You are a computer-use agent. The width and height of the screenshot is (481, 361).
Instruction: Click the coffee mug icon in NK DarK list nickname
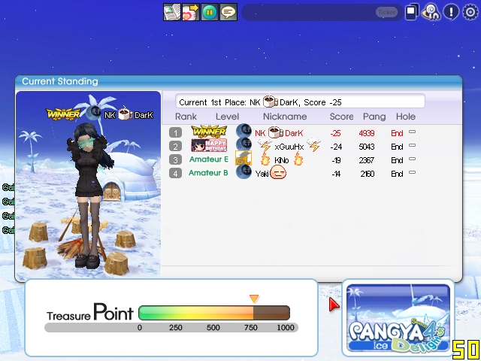(275, 132)
